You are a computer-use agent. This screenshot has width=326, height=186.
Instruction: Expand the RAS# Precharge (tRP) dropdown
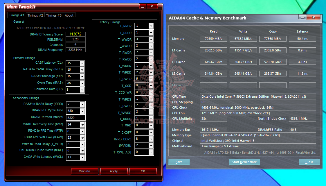tap(82, 76)
